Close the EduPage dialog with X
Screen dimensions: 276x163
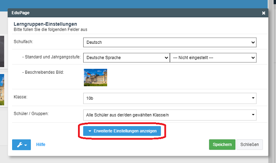pyautogui.click(x=263, y=13)
